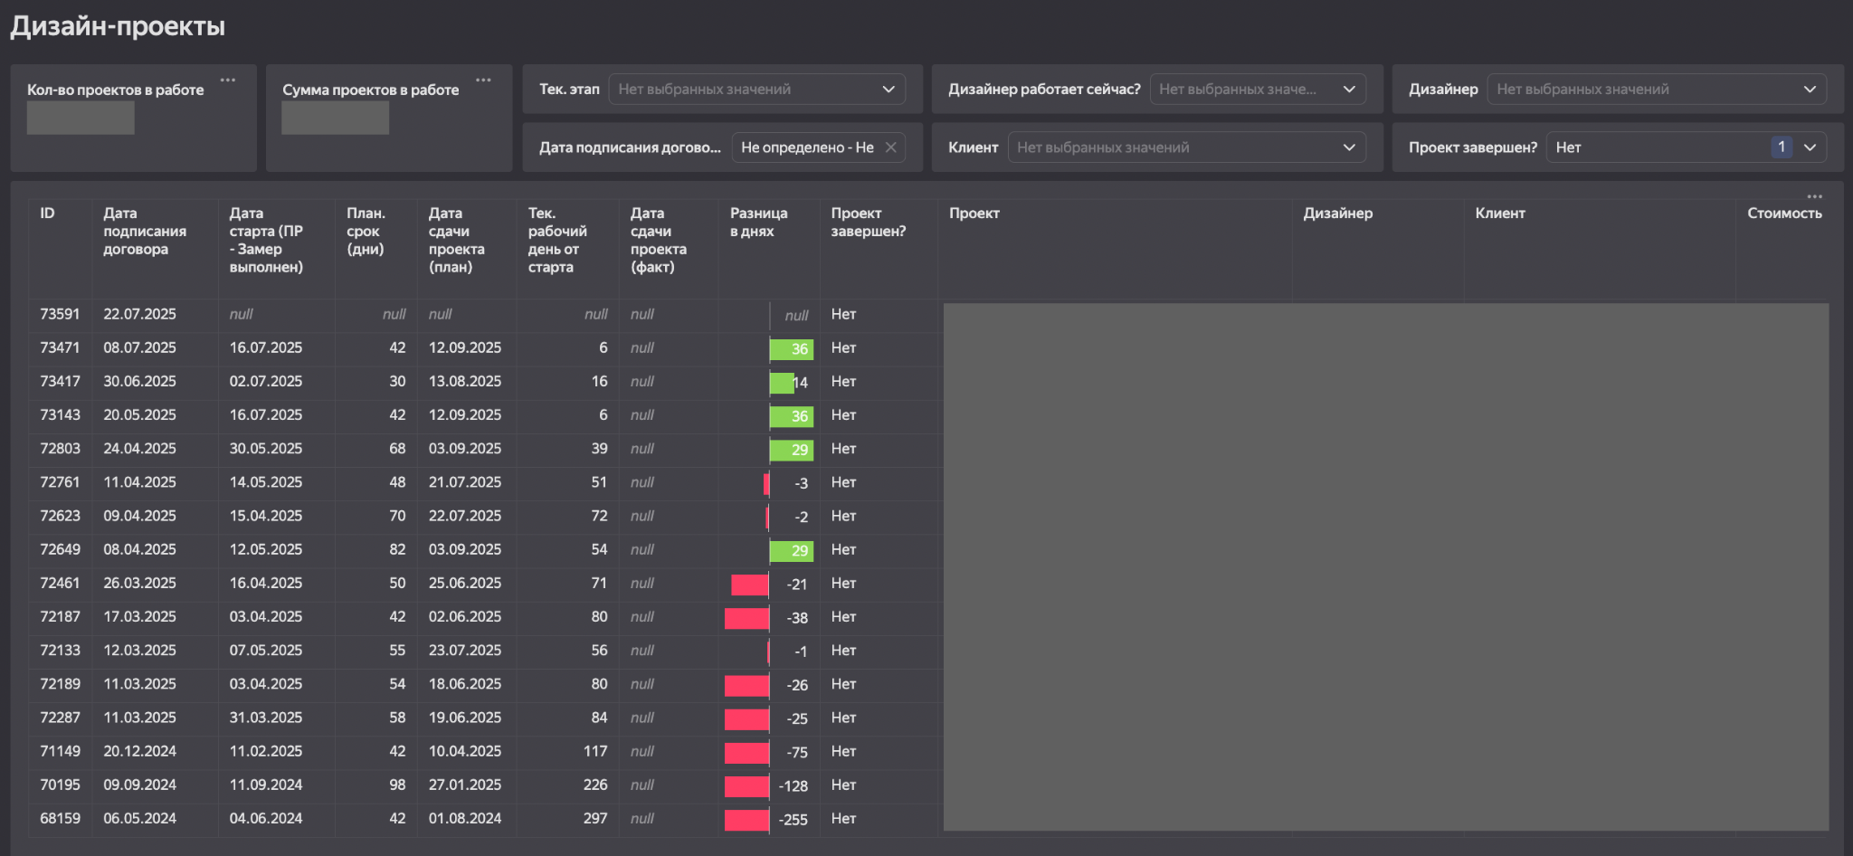Sort by «Дата подписания договора» column header
This screenshot has height=856, width=1853.
point(145,232)
